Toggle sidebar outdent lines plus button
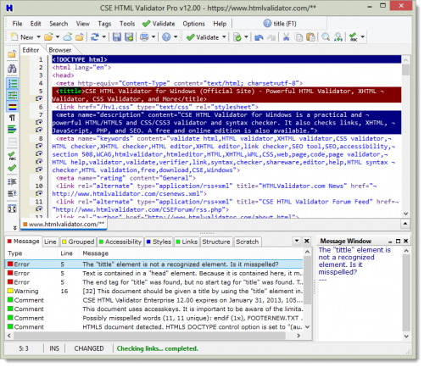 coord(12,194)
